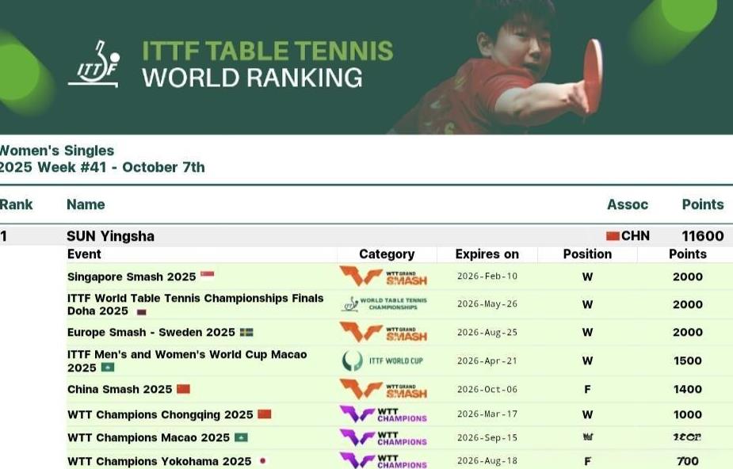Screen dimensions: 733x469
Task: Click the WTT Grand Smash logo for China Smash
Action: point(384,389)
